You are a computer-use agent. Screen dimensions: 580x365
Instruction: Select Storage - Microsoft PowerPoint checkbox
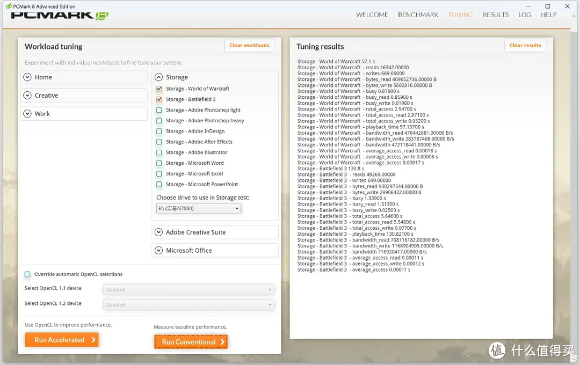tap(159, 184)
